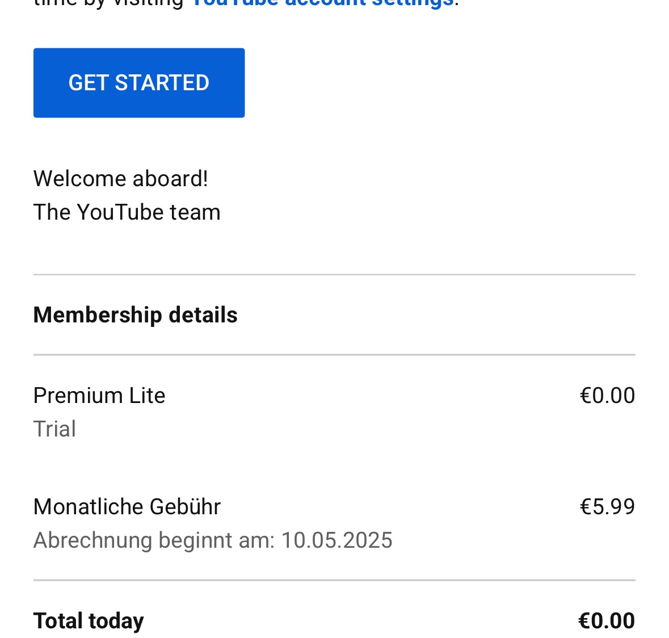Screen dimensions: 669x638
Task: Click the "Welcome aboard!" greeting text
Action: [120, 179]
